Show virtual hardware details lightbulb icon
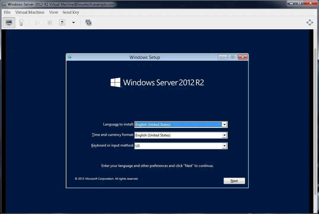Screen dimensions: 319x214 coord(21,22)
